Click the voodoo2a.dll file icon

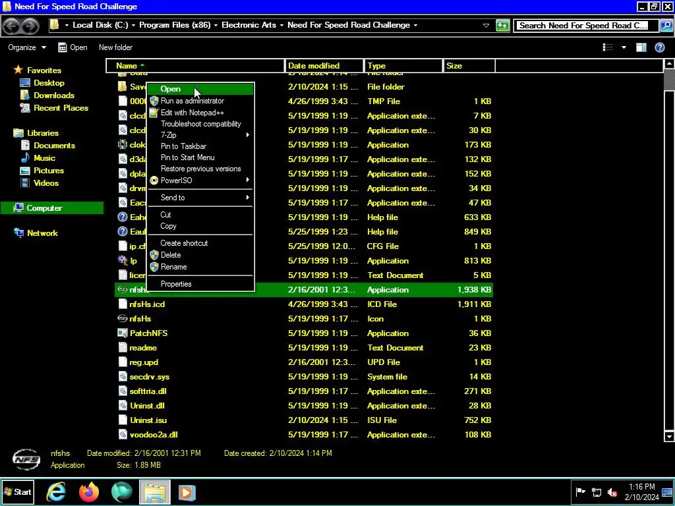click(123, 435)
